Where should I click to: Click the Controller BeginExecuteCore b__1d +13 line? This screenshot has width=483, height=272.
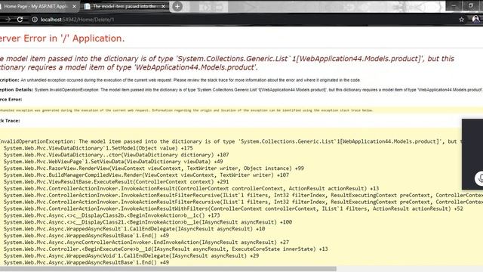166,249
